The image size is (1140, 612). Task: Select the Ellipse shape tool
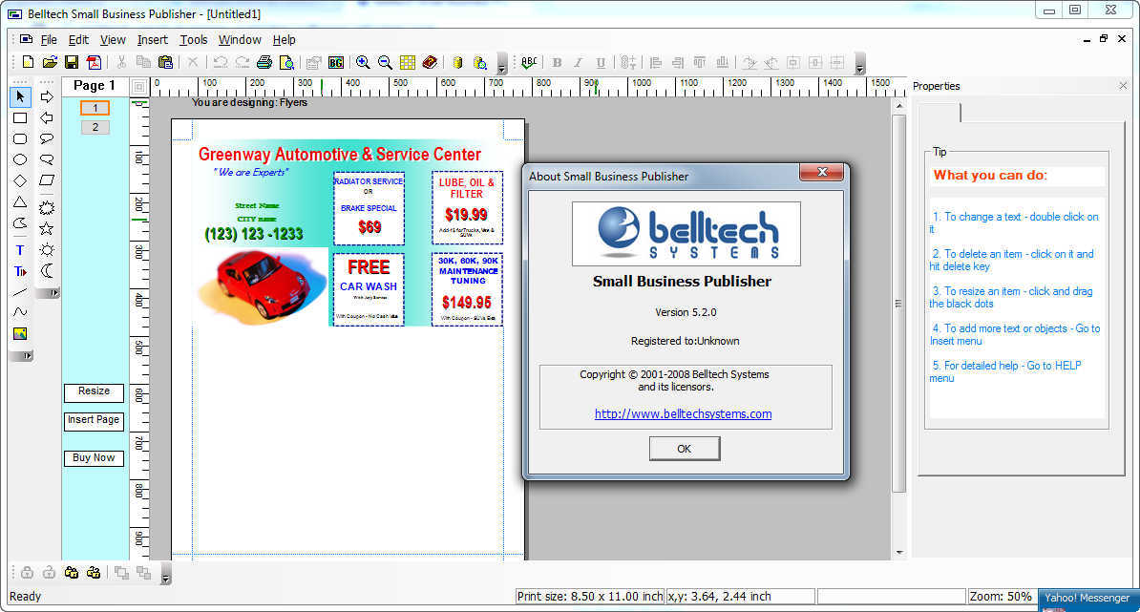click(x=20, y=159)
